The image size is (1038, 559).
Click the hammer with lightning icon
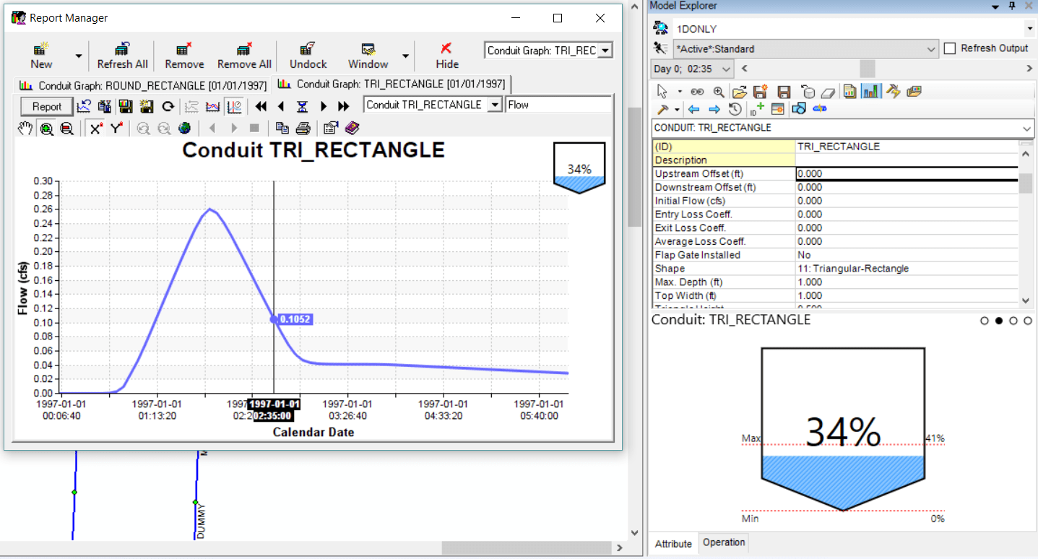[894, 92]
